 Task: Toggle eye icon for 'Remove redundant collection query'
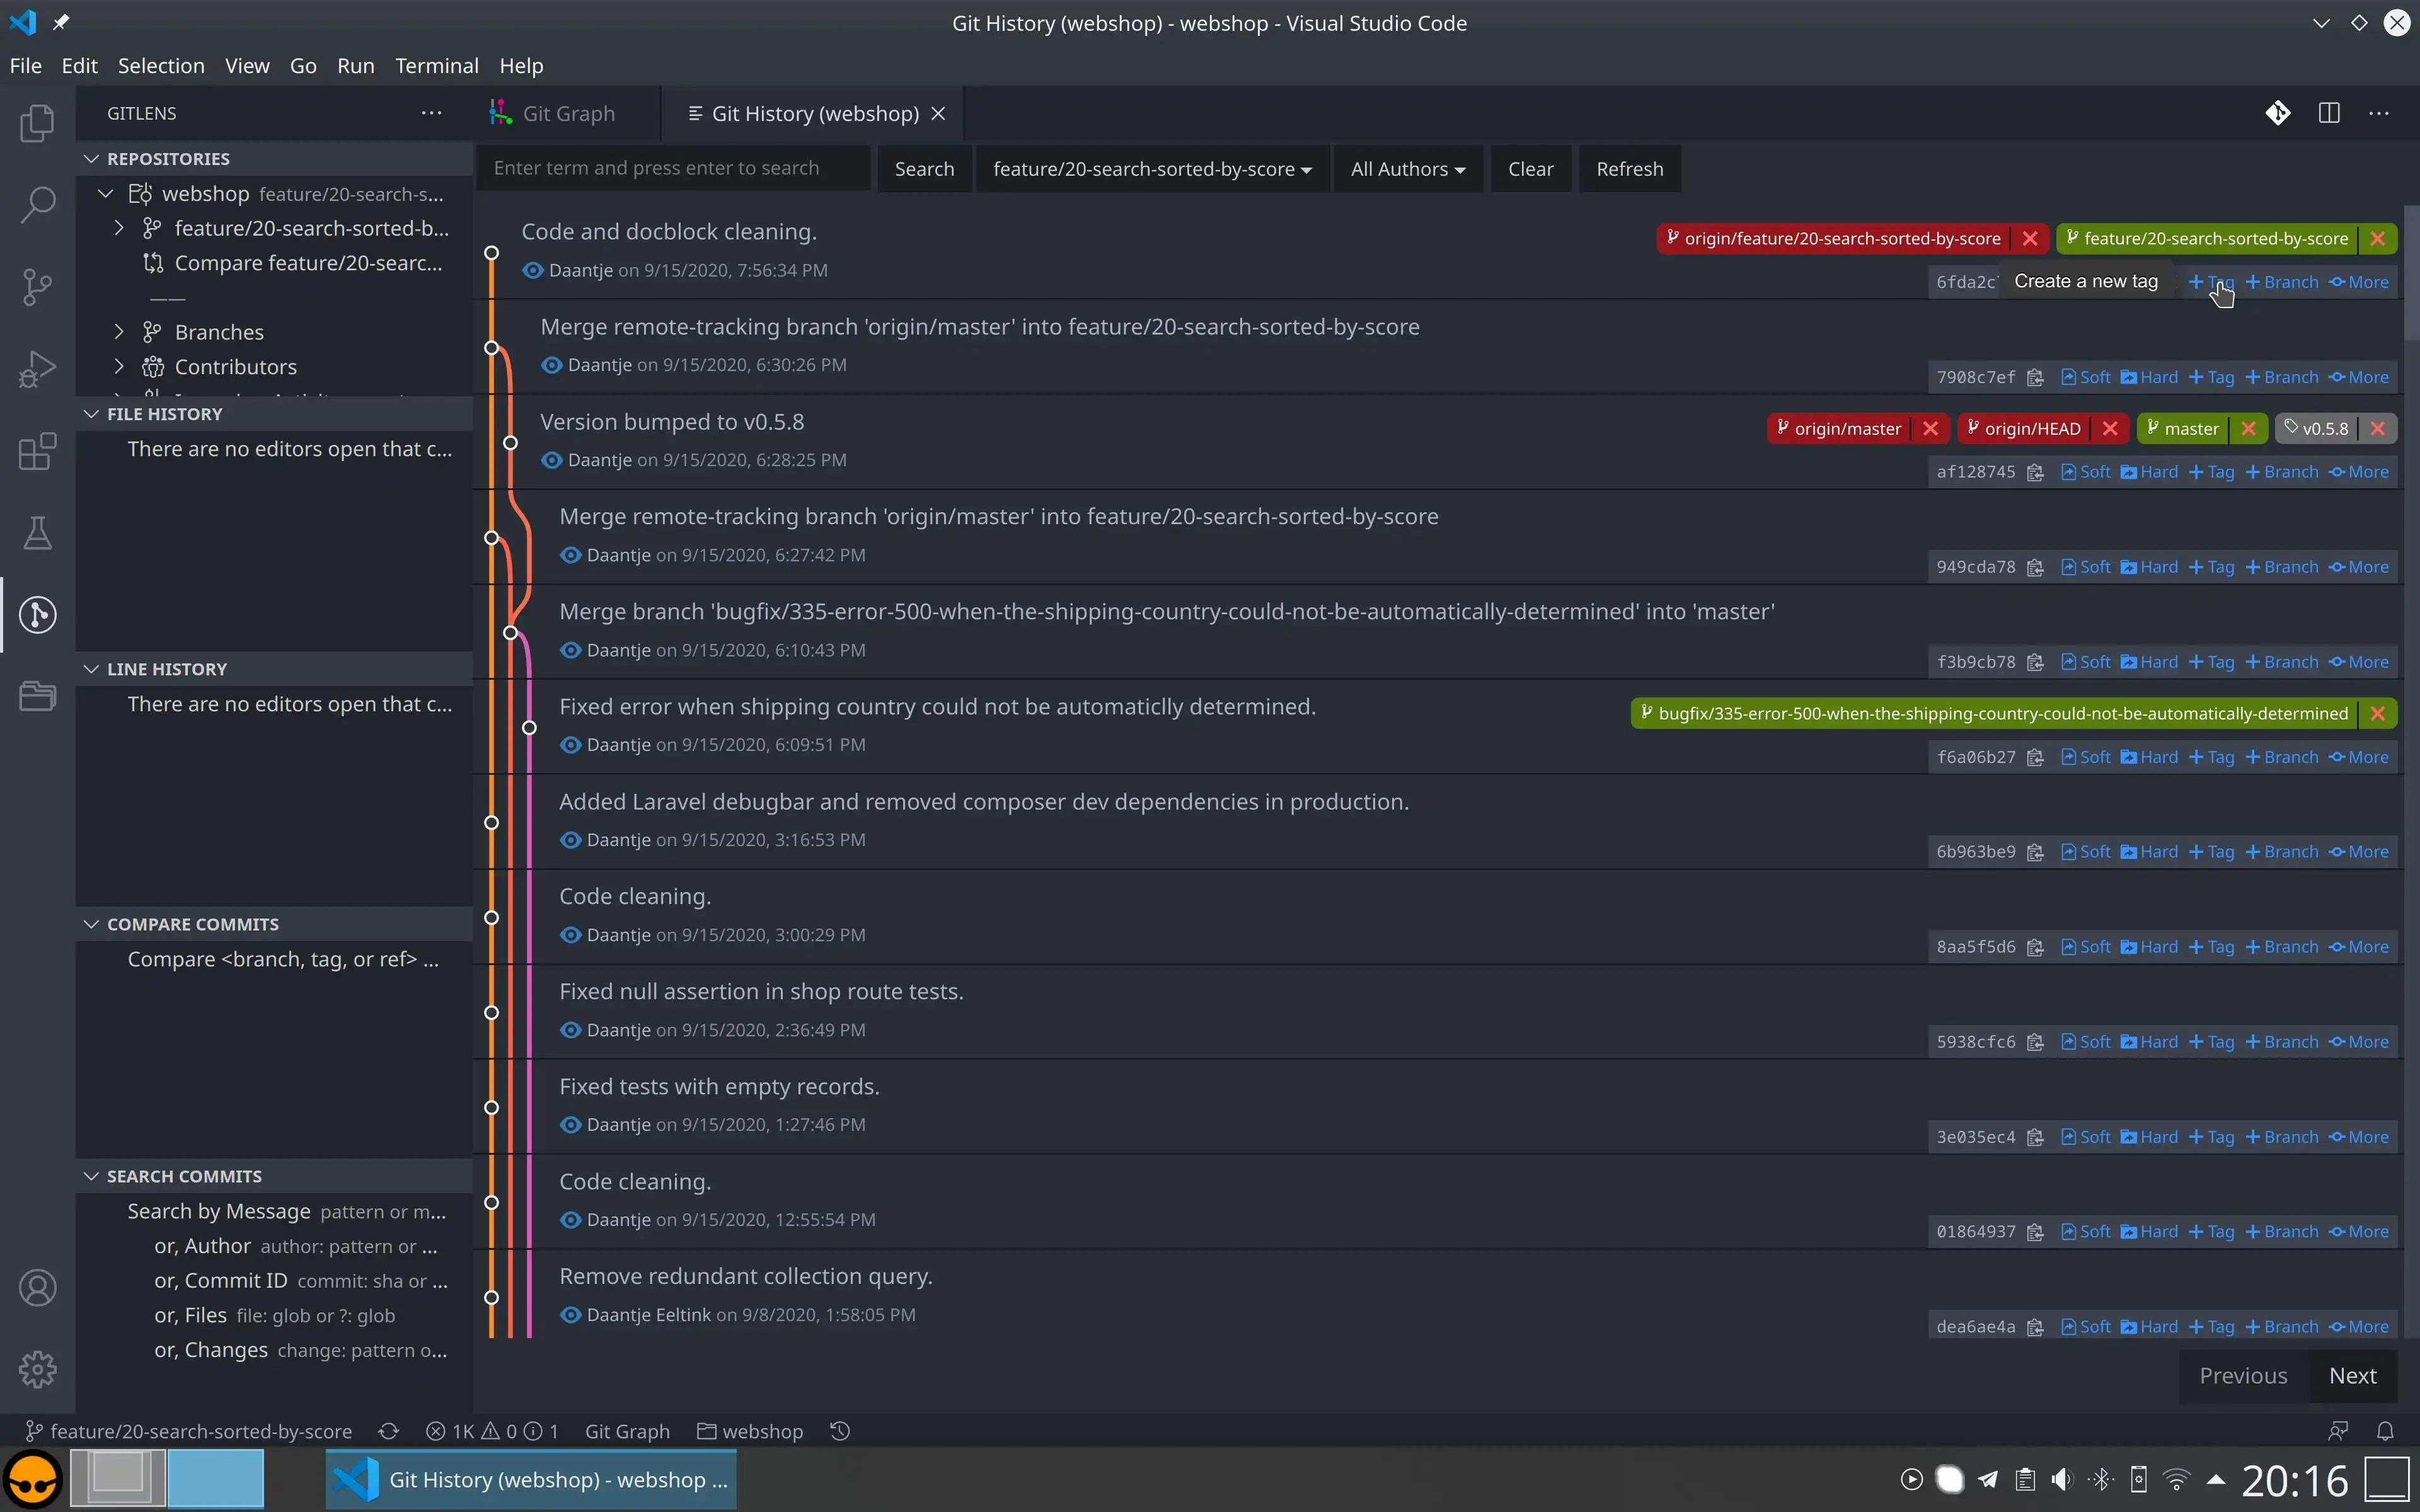point(570,1315)
